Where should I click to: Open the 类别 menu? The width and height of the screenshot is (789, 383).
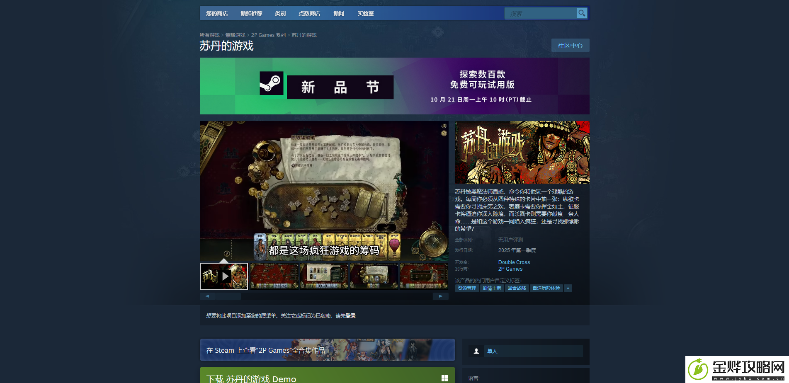click(280, 13)
